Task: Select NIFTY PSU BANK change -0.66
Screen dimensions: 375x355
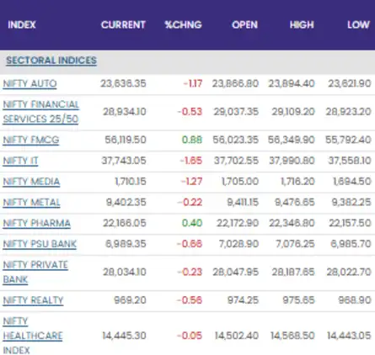Action: click(190, 244)
